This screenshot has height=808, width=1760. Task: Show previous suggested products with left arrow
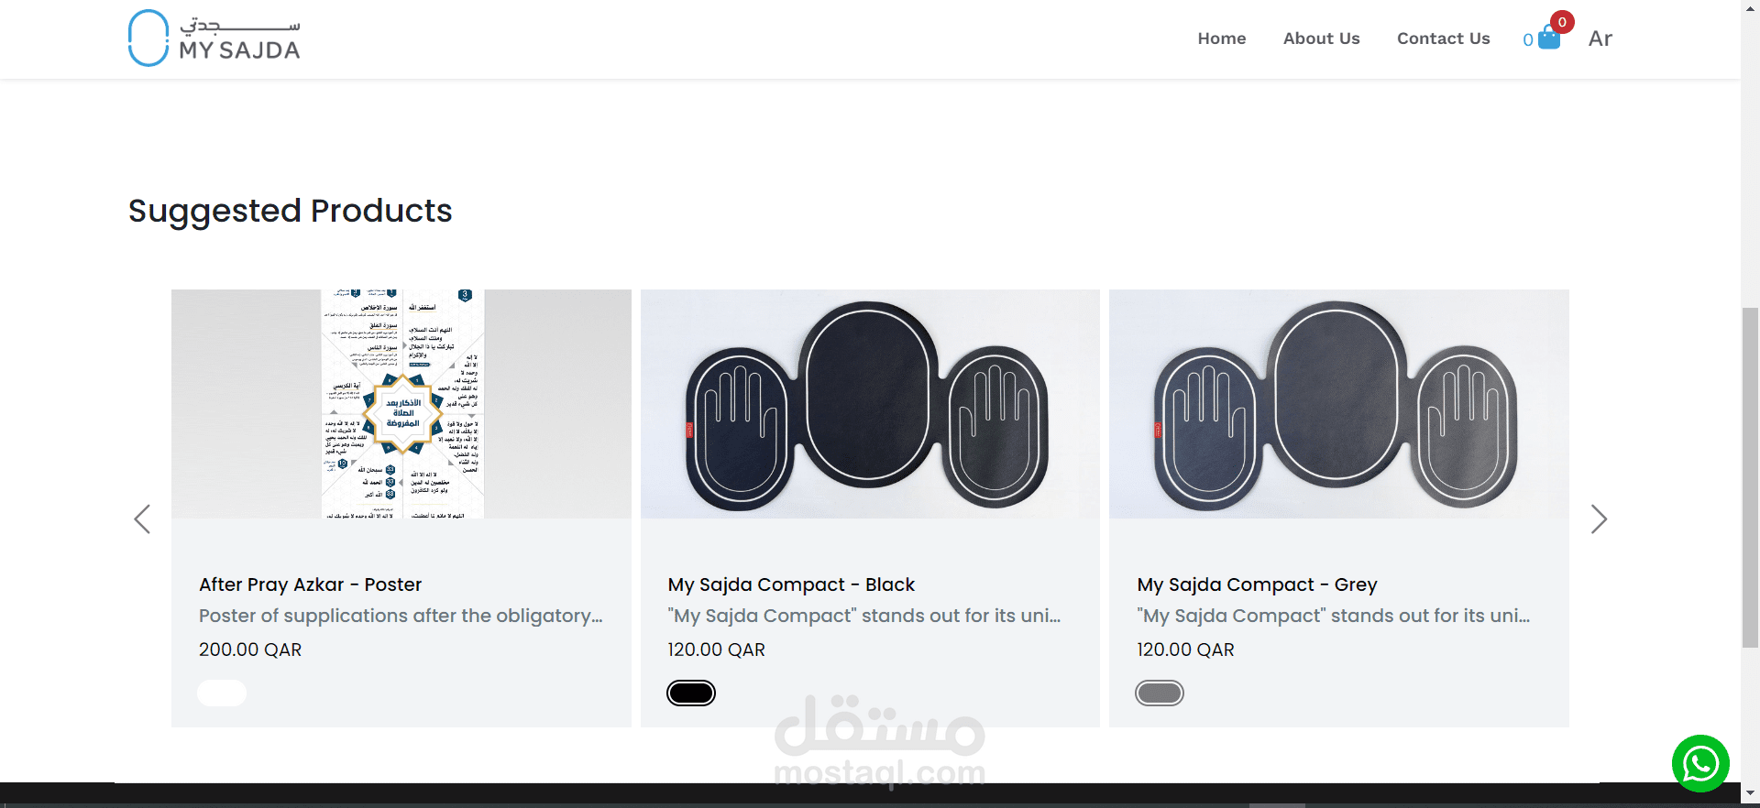pyautogui.click(x=142, y=519)
